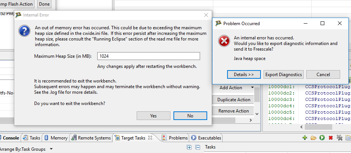The width and height of the screenshot is (351, 153).
Task: Click the Remove Action button
Action: [233, 111]
